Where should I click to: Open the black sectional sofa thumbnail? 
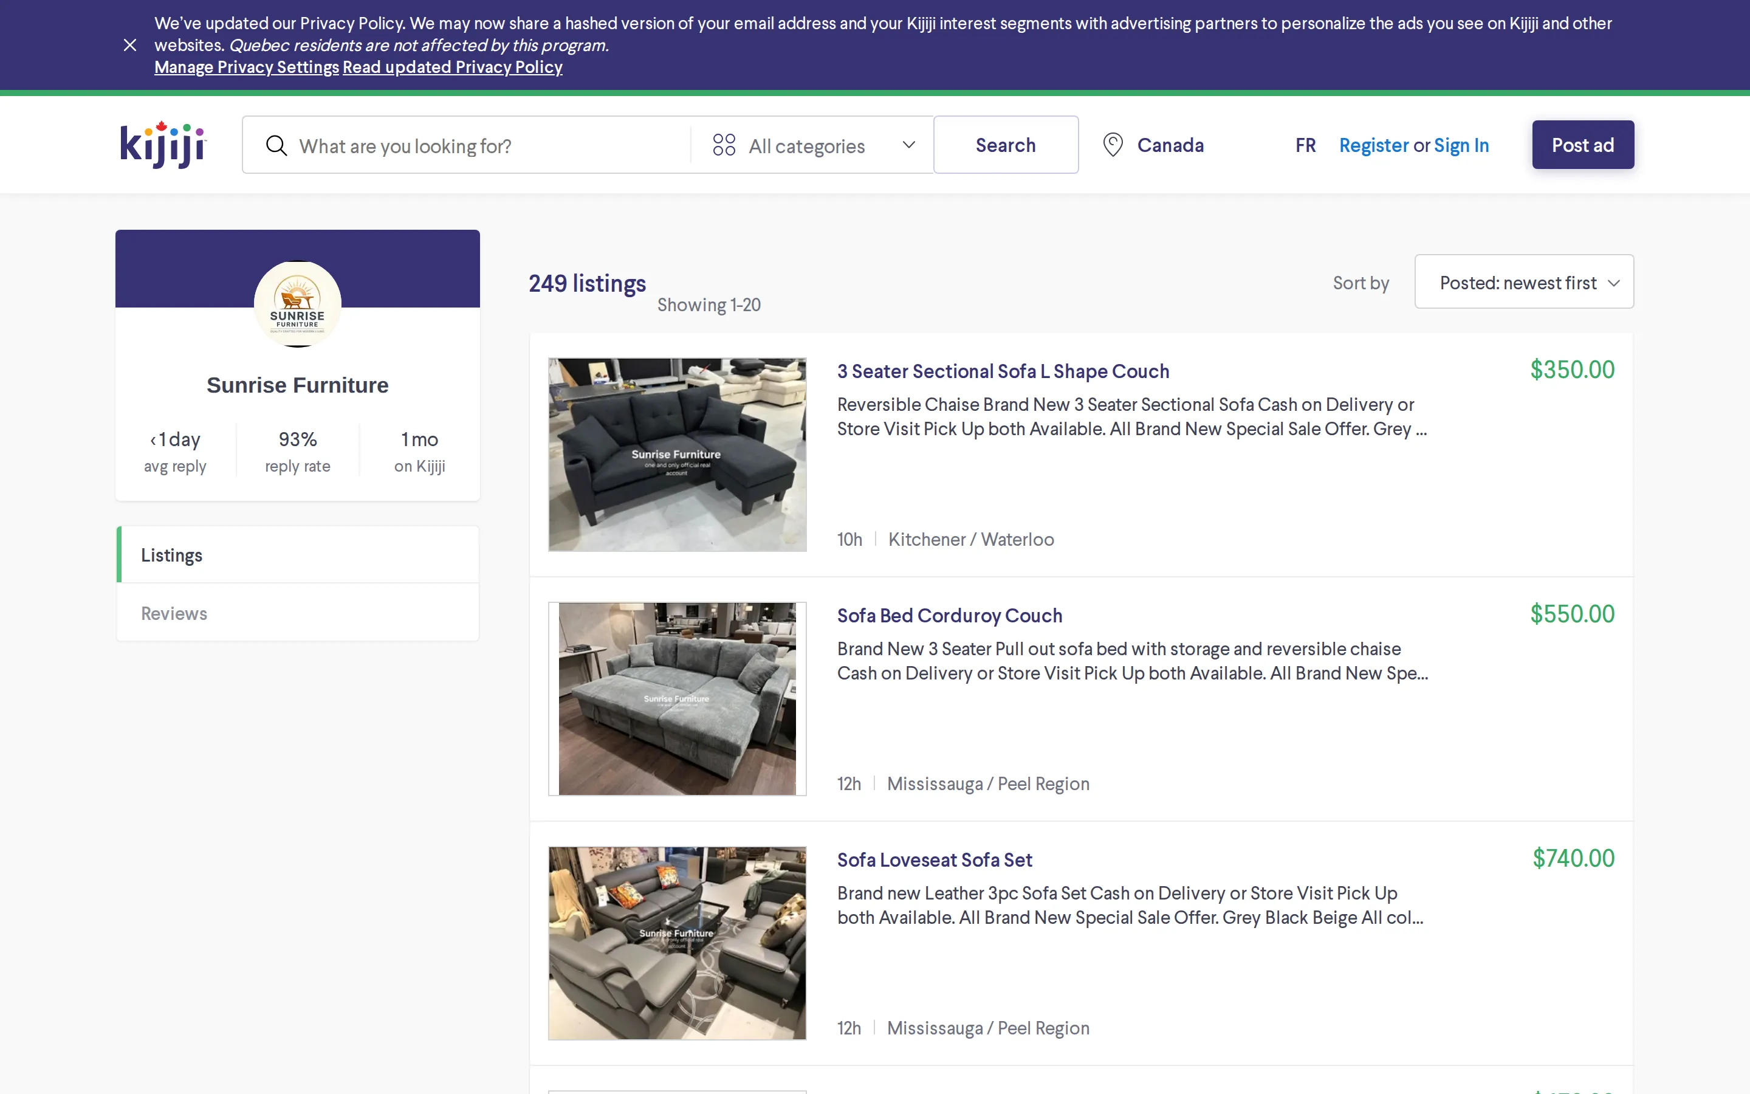pyautogui.click(x=677, y=455)
